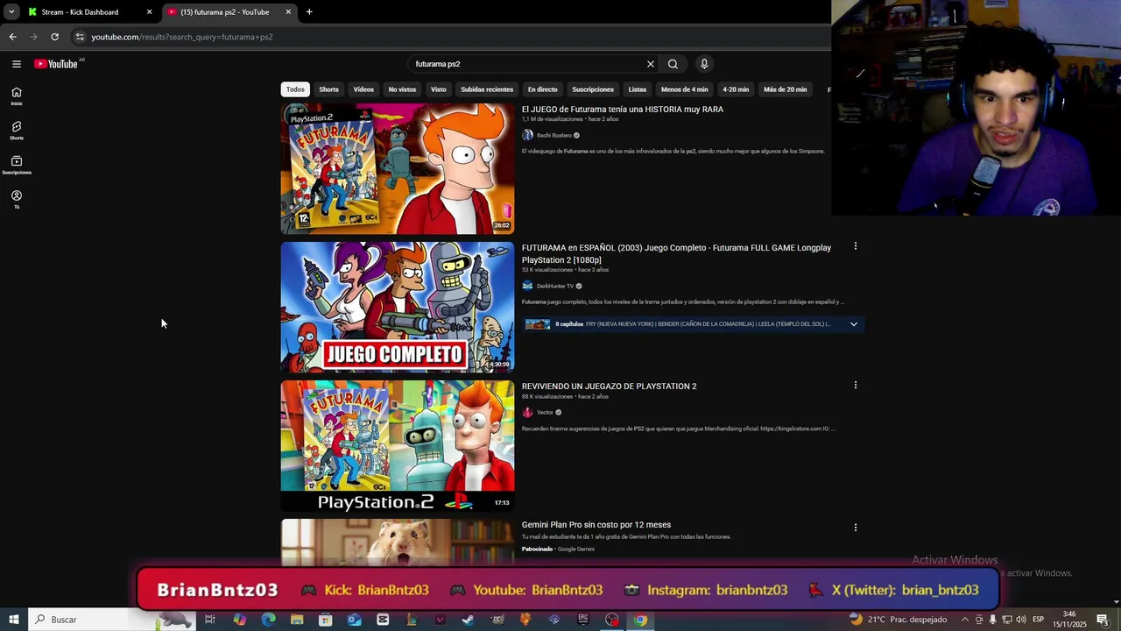Open File Explorer from the taskbar
Screen dimensions: 1121x631
(297, 620)
